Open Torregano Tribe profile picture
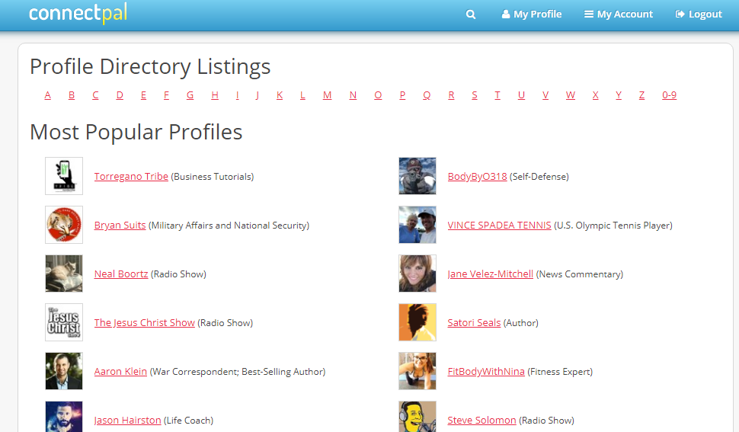Screen dimensions: 739x432 click(x=64, y=176)
